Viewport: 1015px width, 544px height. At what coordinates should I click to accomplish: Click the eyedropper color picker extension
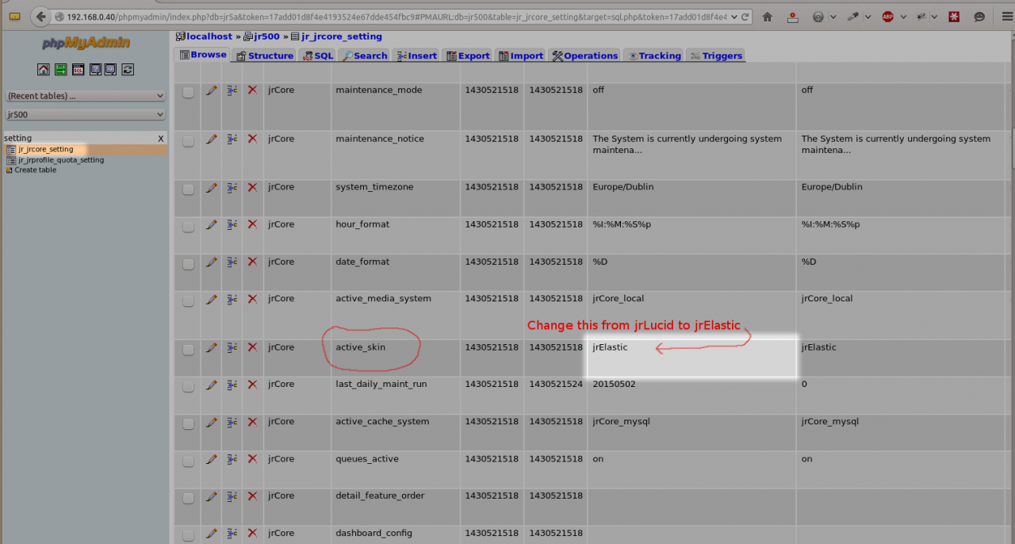point(854,17)
